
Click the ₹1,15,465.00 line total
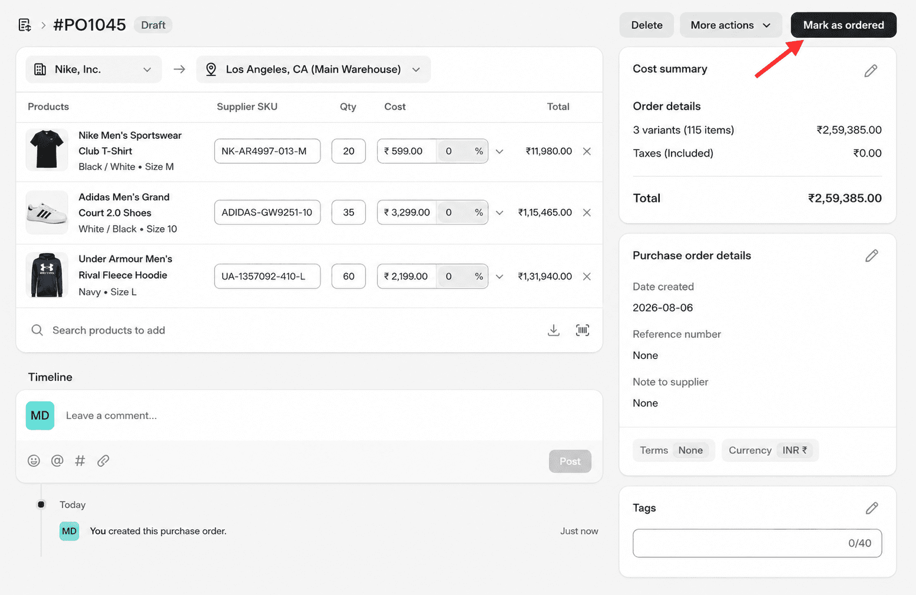[x=545, y=212]
